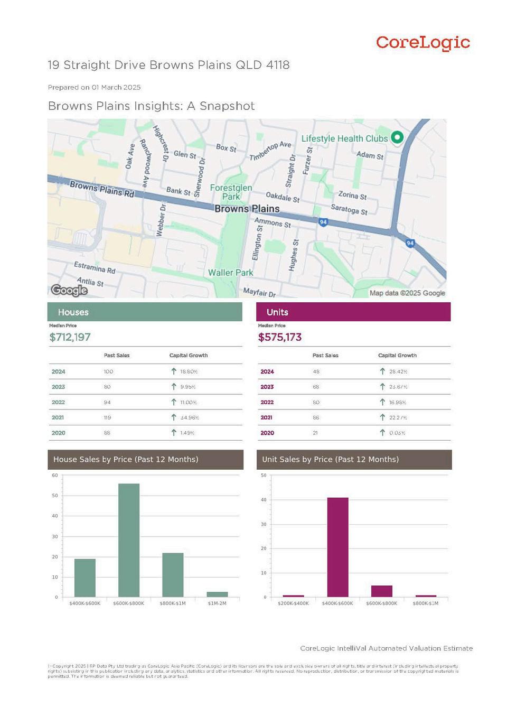
Task: Click the Google logo on the map
Action: [x=69, y=290]
